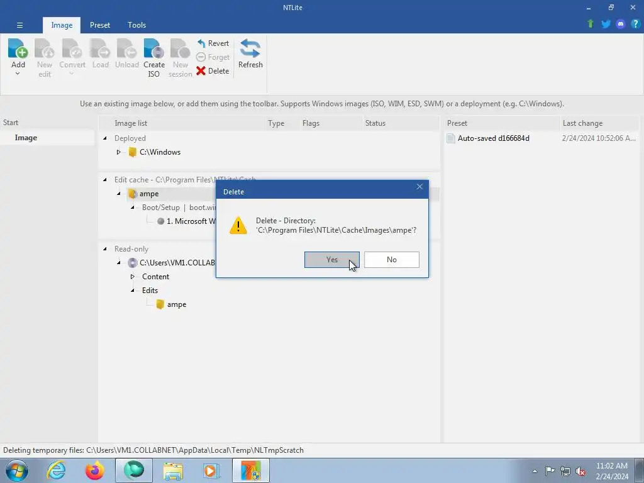The height and width of the screenshot is (483, 644).
Task: Open the hamburger main menu
Action: [x=19, y=25]
